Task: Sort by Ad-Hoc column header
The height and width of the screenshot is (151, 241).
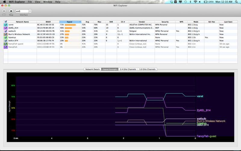Action: (211, 22)
